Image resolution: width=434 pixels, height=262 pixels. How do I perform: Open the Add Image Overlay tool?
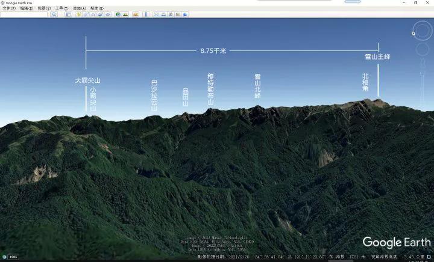pyautogui.click(x=101, y=14)
